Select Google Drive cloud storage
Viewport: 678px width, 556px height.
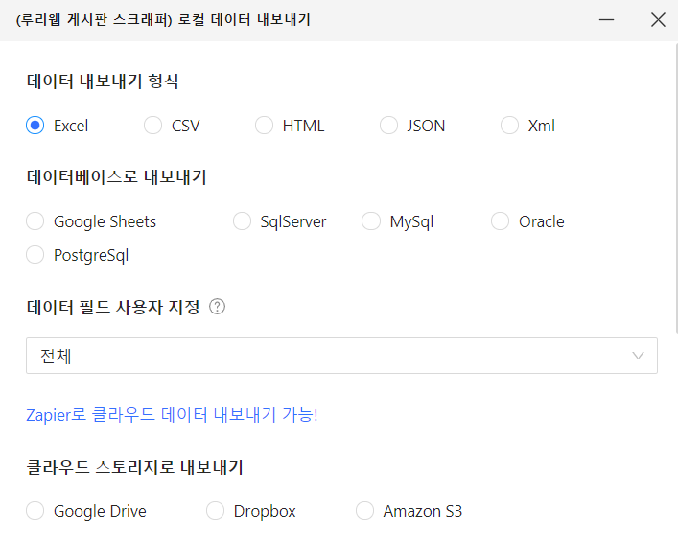pos(35,511)
